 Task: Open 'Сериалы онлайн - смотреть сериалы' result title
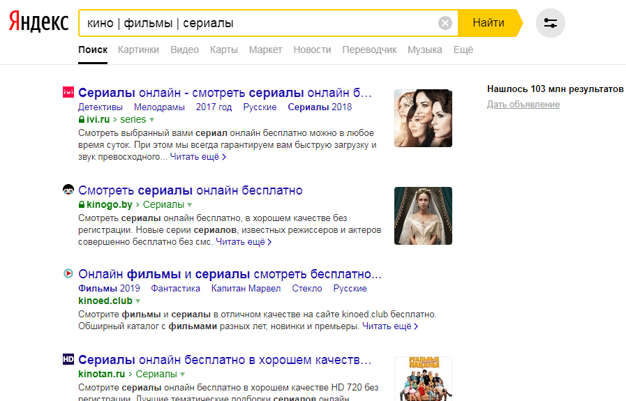[x=225, y=93]
